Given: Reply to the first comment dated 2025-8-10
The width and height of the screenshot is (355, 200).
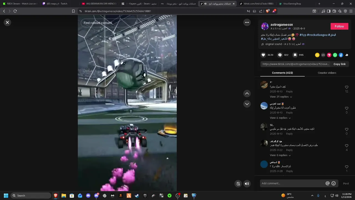Looking at the screenshot, I should [289, 91].
